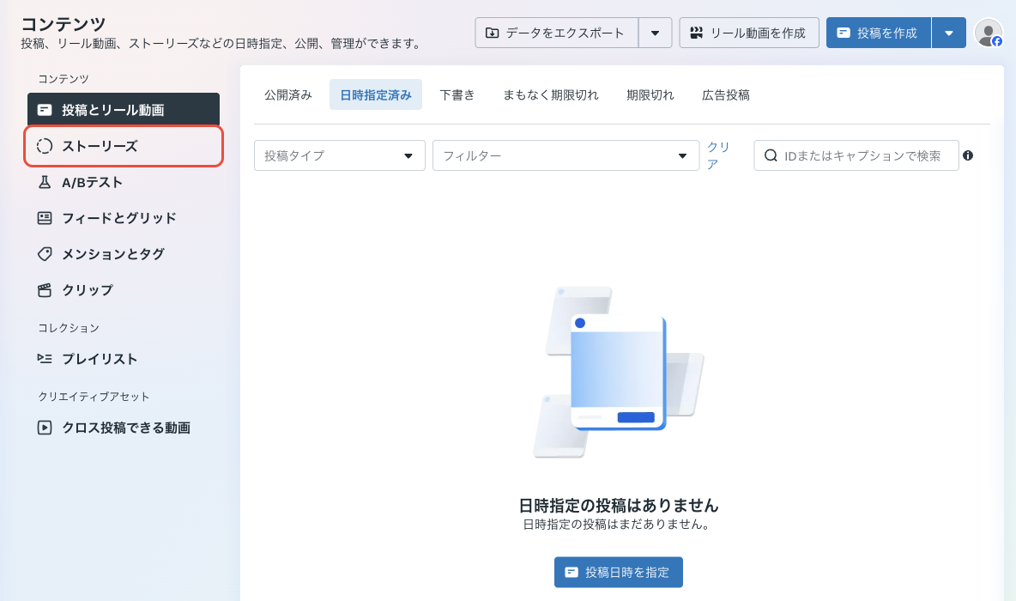Open クロス投稿できる動画 item
The height and width of the screenshot is (601, 1016).
tap(123, 428)
